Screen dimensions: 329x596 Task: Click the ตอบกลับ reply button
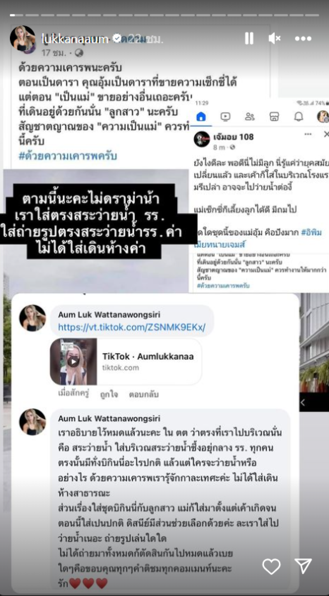pos(144,394)
